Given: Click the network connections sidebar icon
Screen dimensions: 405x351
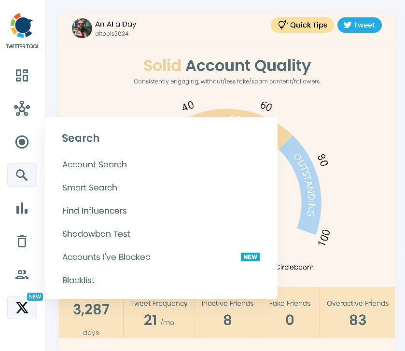Looking at the screenshot, I should 22,109.
